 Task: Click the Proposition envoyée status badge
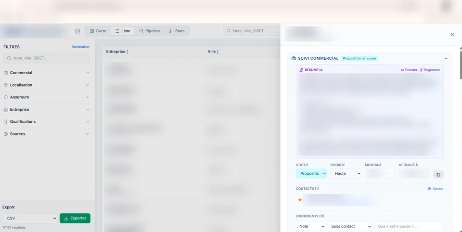(359, 58)
